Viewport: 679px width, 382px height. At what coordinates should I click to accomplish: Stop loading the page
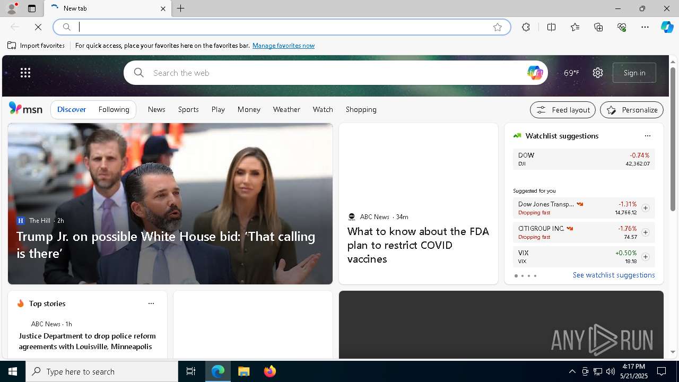[38, 27]
